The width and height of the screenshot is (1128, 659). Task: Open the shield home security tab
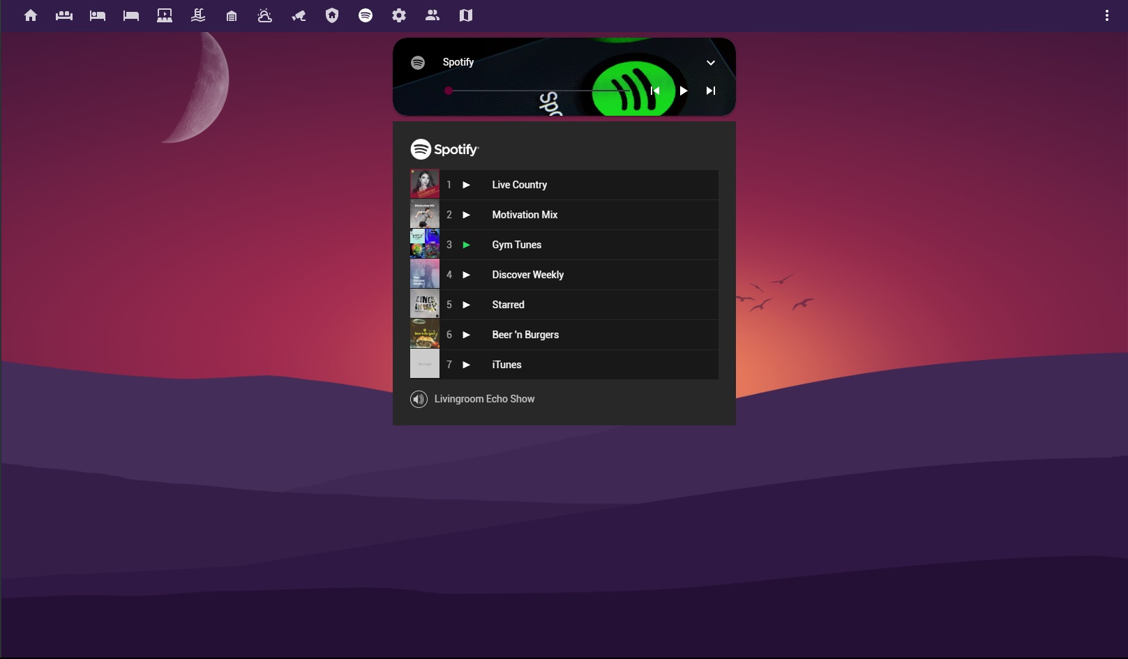pyautogui.click(x=332, y=15)
